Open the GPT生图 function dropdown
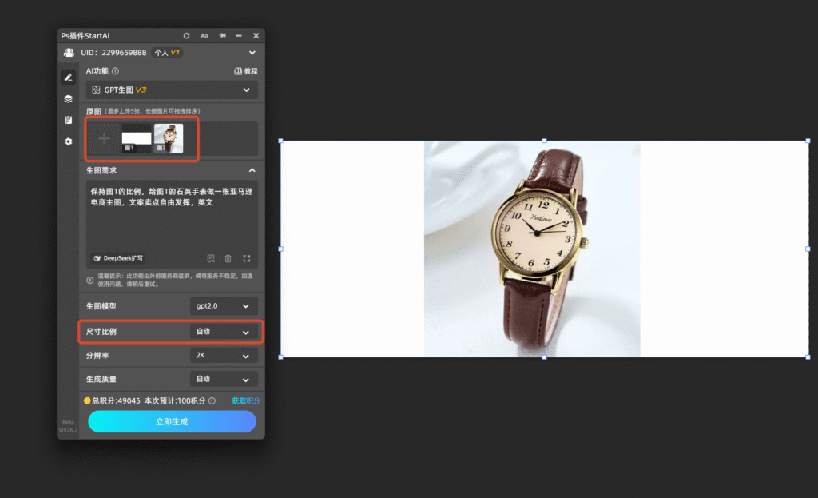This screenshot has width=818, height=498. point(172,90)
